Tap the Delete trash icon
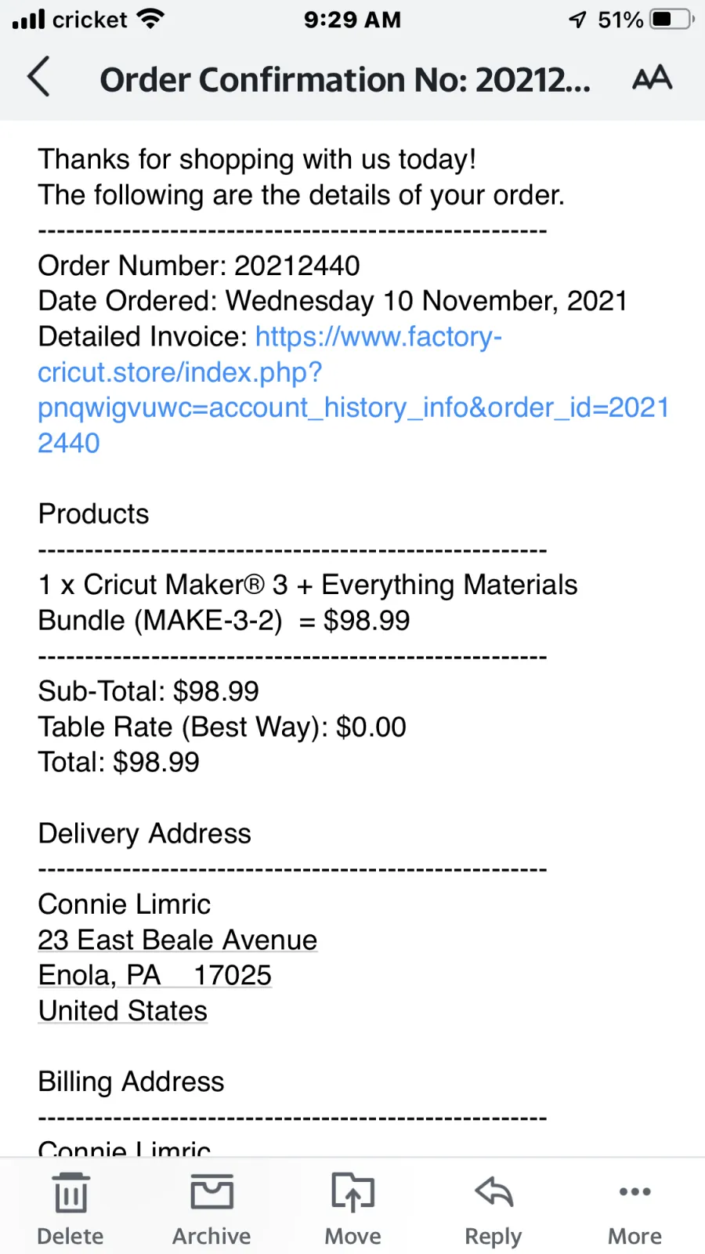705x1254 pixels. pos(70,1193)
